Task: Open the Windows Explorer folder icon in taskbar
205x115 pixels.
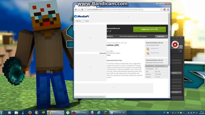Action: [16, 112]
